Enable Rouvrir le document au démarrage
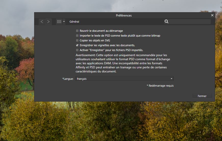This screenshot has height=141, width=222. coord(77,31)
